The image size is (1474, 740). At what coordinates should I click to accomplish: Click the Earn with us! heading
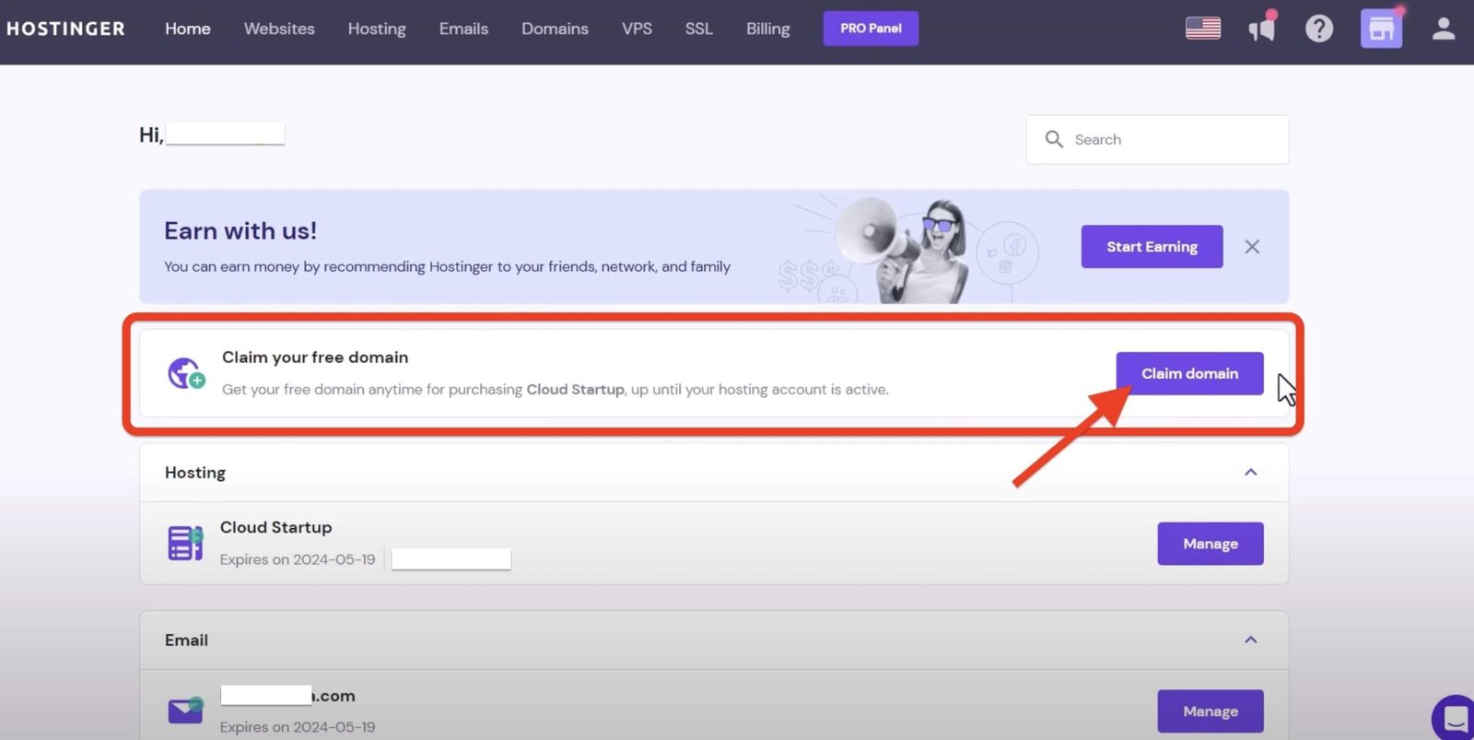[240, 230]
